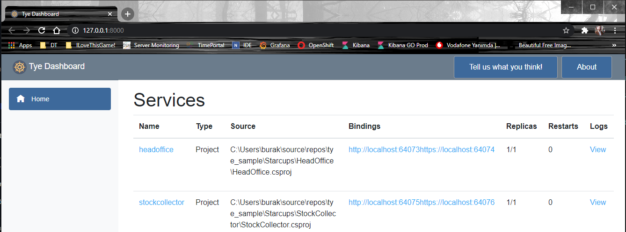Bookmark this page with star icon
The height and width of the screenshot is (232, 626).
(566, 30)
